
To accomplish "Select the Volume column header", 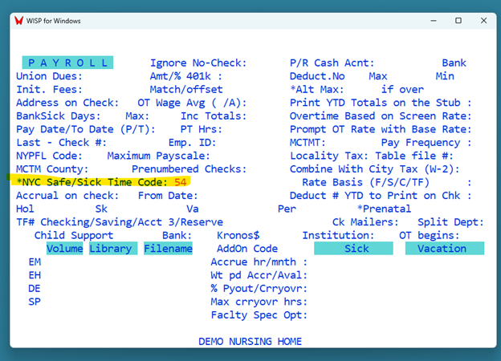I will pyautogui.click(x=65, y=249).
